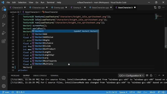Split the editor to the right
167x94 pixels.
159,8
